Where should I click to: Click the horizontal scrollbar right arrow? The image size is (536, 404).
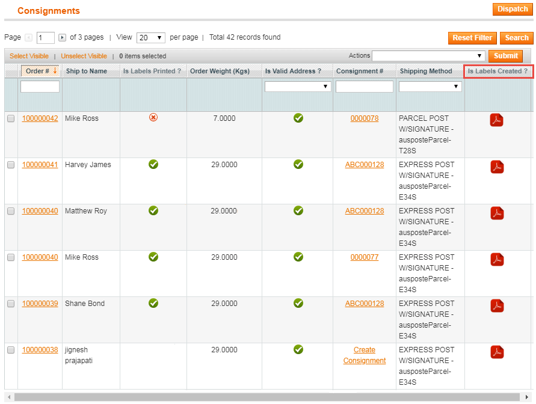pos(527,397)
